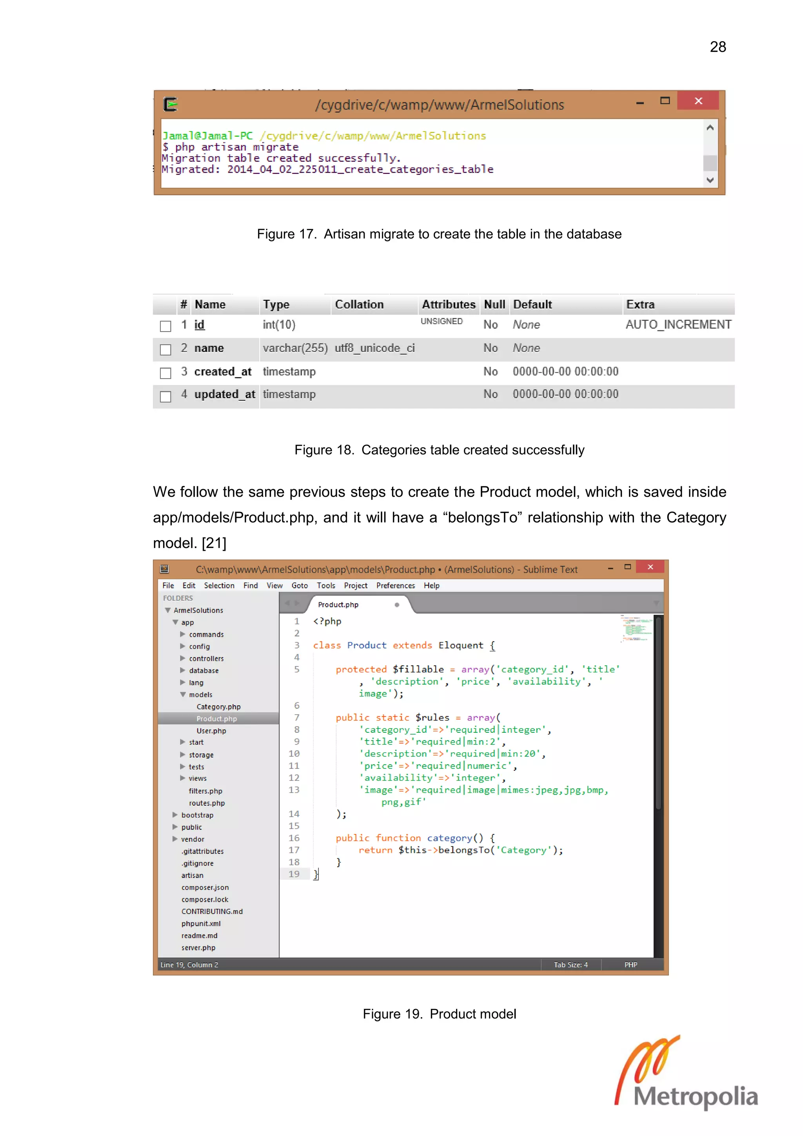Open the Find menu
The height and width of the screenshot is (1136, 803).
[x=251, y=585]
